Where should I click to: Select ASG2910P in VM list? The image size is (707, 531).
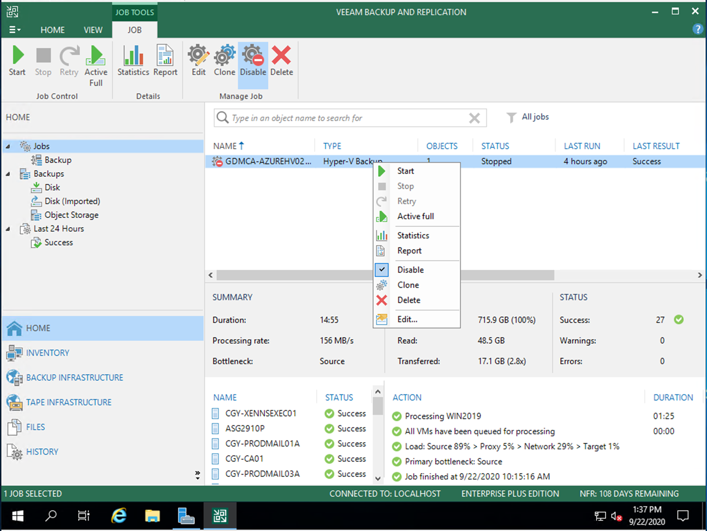click(x=245, y=428)
